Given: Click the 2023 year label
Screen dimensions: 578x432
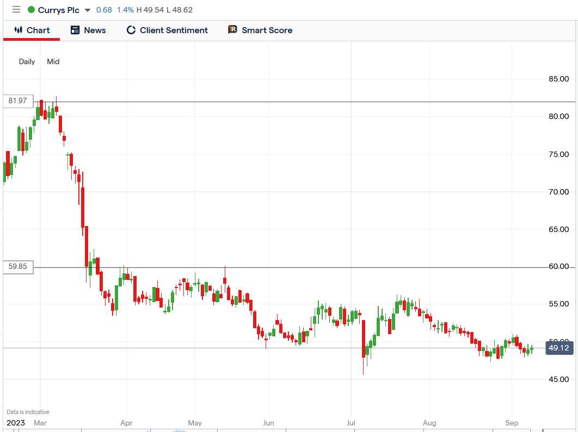Looking at the screenshot, I should tap(16, 423).
